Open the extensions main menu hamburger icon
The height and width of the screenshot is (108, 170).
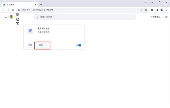pos(6,17)
